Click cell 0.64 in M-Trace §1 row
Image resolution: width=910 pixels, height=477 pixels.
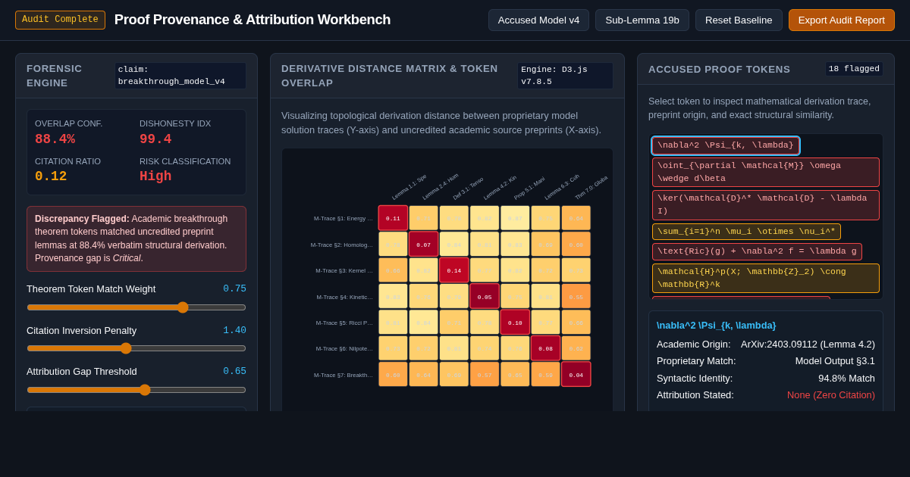point(576,218)
